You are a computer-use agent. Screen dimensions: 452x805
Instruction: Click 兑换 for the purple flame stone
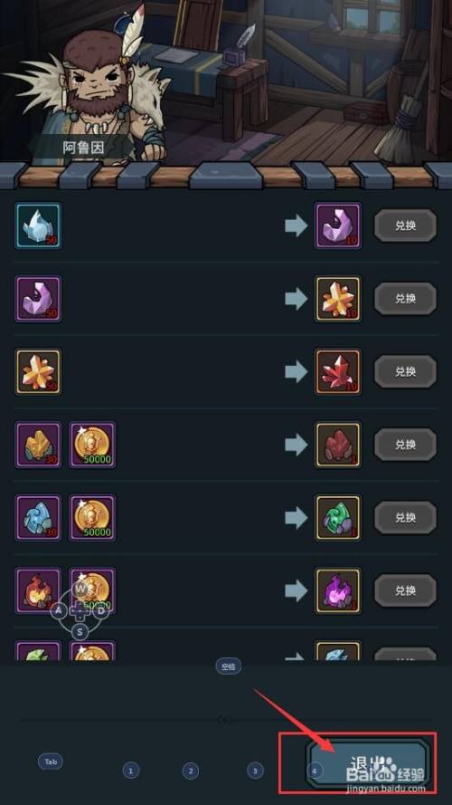point(405,590)
